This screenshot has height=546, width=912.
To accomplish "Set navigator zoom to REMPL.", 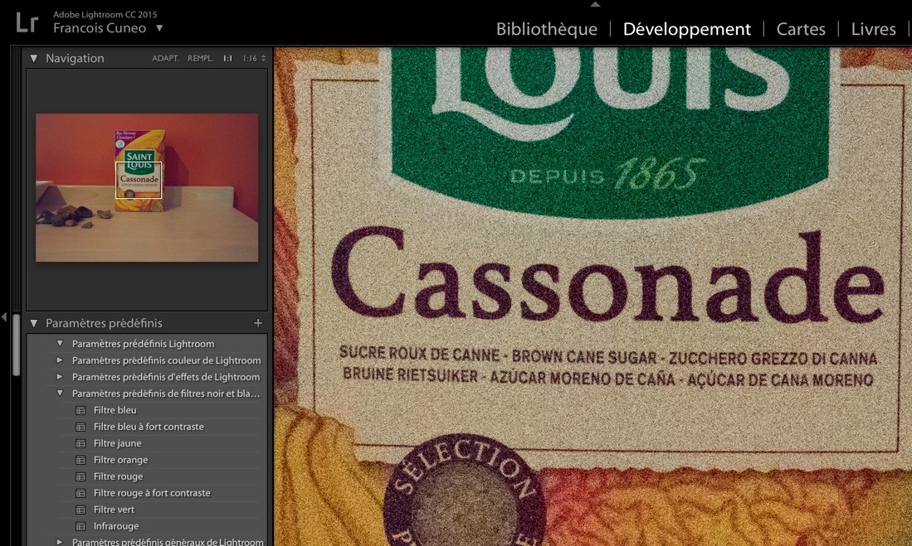I will pyautogui.click(x=200, y=58).
